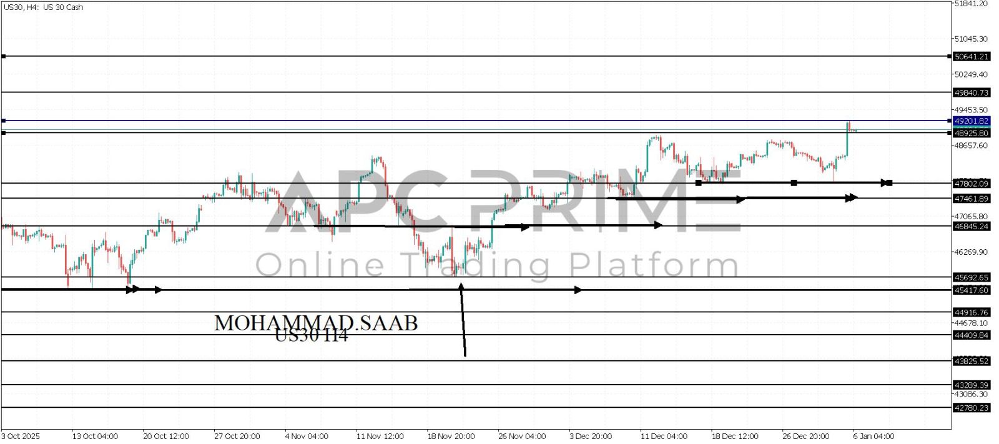Viewport: 999px width, 444px height.
Task: Select the 48925.80 price tag
Action: [x=971, y=133]
